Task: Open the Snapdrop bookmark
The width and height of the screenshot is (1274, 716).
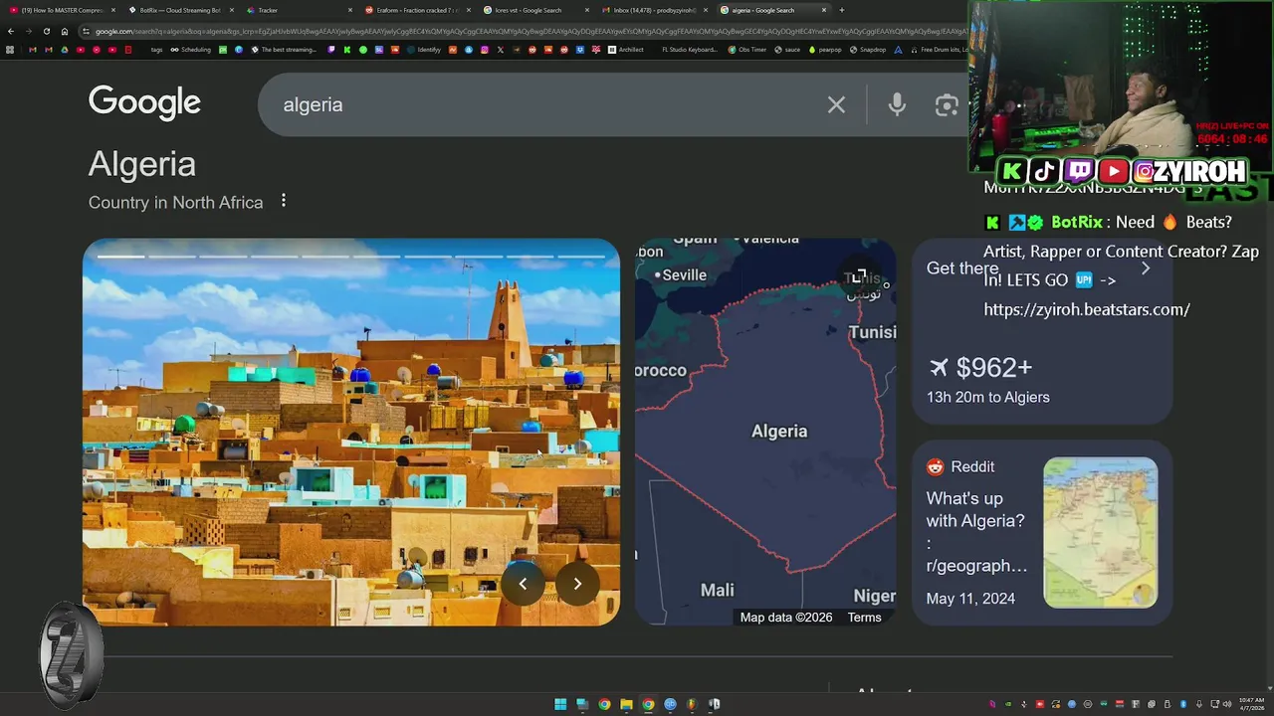Action: pyautogui.click(x=868, y=50)
